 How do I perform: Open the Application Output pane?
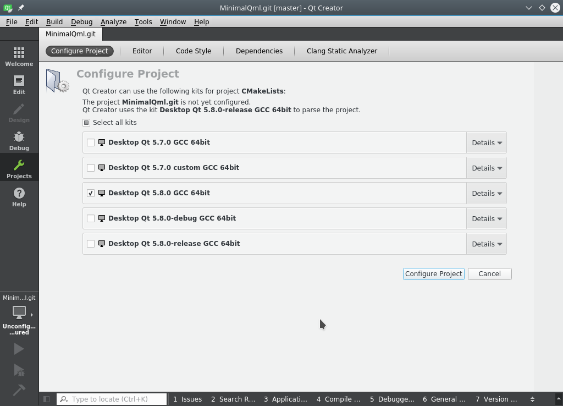[x=285, y=399]
